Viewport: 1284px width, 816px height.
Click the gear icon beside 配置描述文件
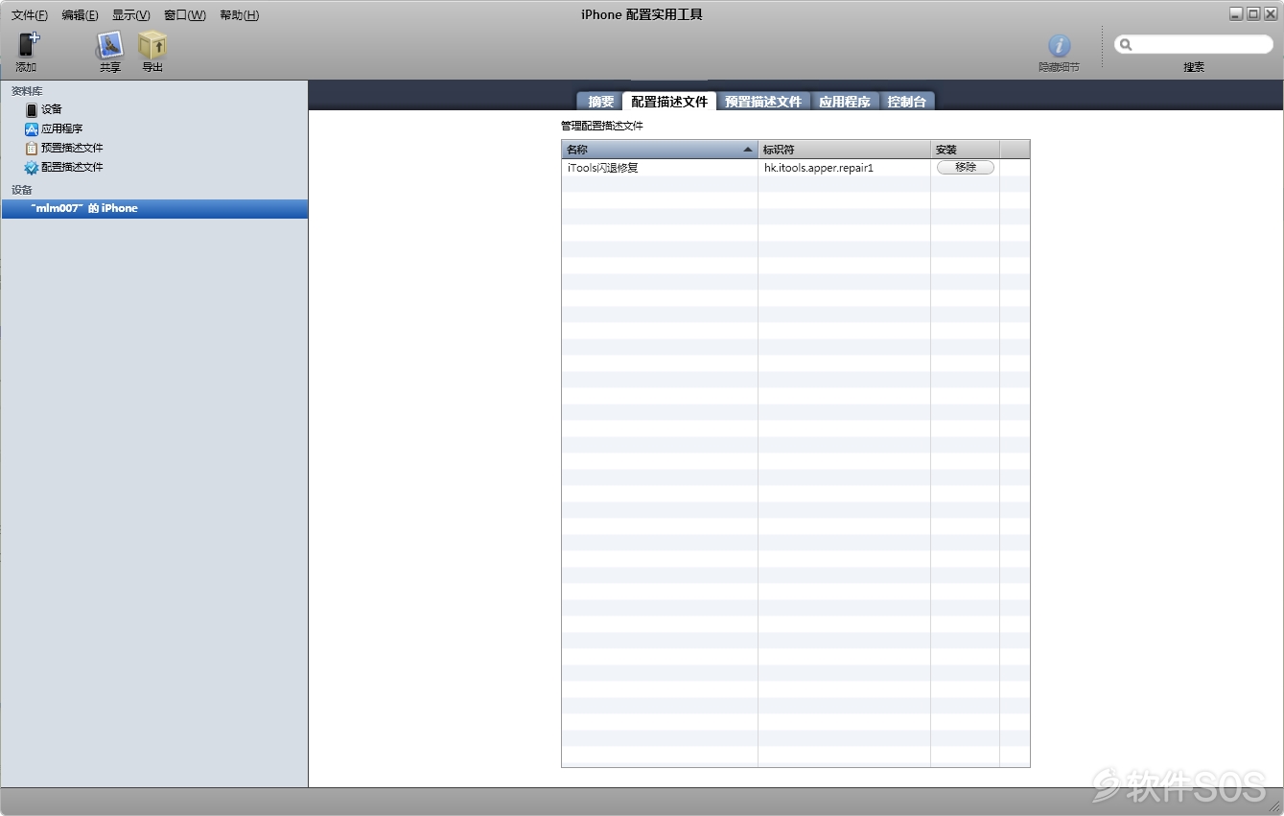(x=32, y=168)
